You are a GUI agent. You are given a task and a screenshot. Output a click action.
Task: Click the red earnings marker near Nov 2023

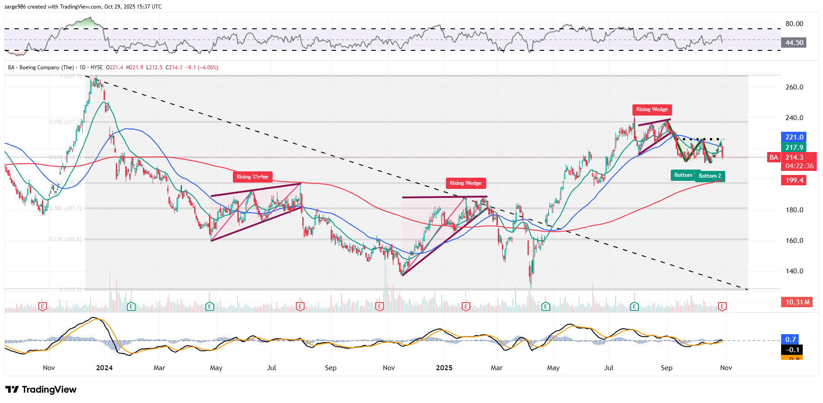(x=42, y=307)
